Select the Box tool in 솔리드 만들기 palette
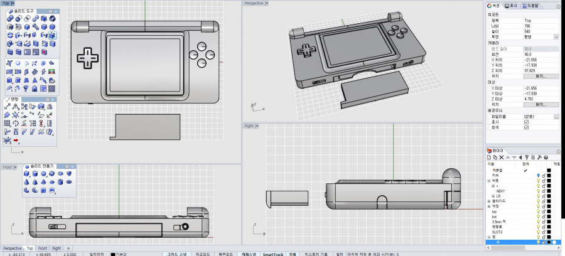 (26, 174)
